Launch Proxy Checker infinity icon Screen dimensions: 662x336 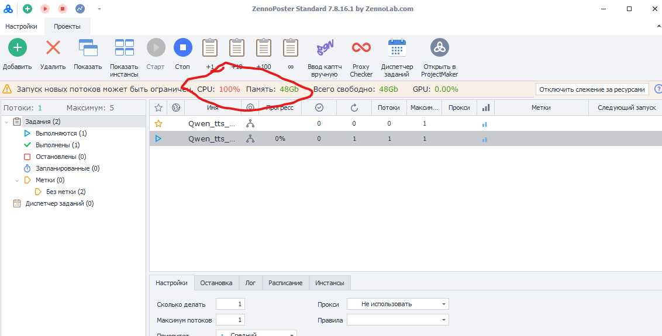[361, 48]
